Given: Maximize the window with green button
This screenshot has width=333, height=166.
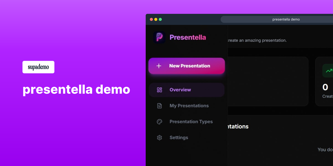Looking at the screenshot, I should click(160, 19).
